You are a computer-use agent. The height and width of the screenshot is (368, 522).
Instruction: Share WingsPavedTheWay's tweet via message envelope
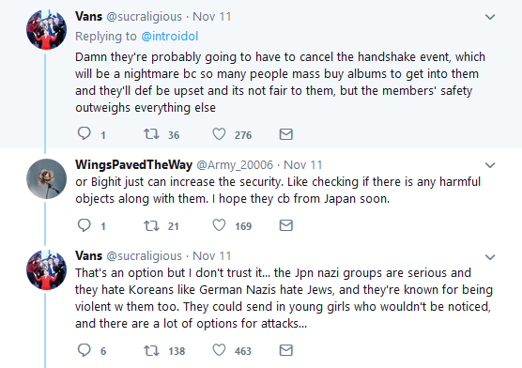coord(286,225)
